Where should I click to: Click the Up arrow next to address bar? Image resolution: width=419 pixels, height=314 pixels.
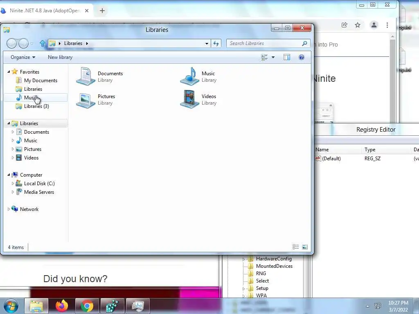click(x=43, y=43)
